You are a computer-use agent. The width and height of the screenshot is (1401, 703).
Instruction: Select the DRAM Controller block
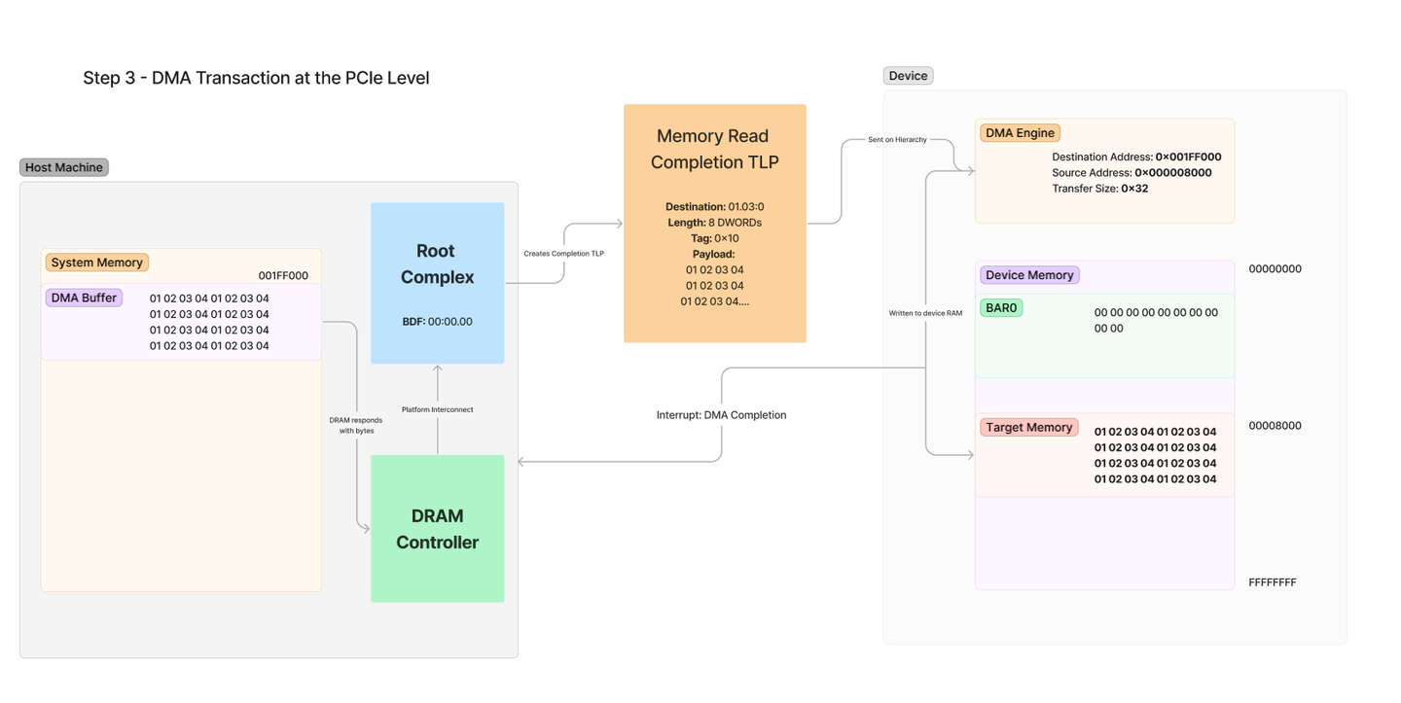pos(436,528)
